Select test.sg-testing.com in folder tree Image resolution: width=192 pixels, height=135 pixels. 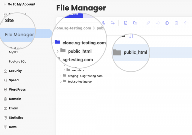click(81, 82)
